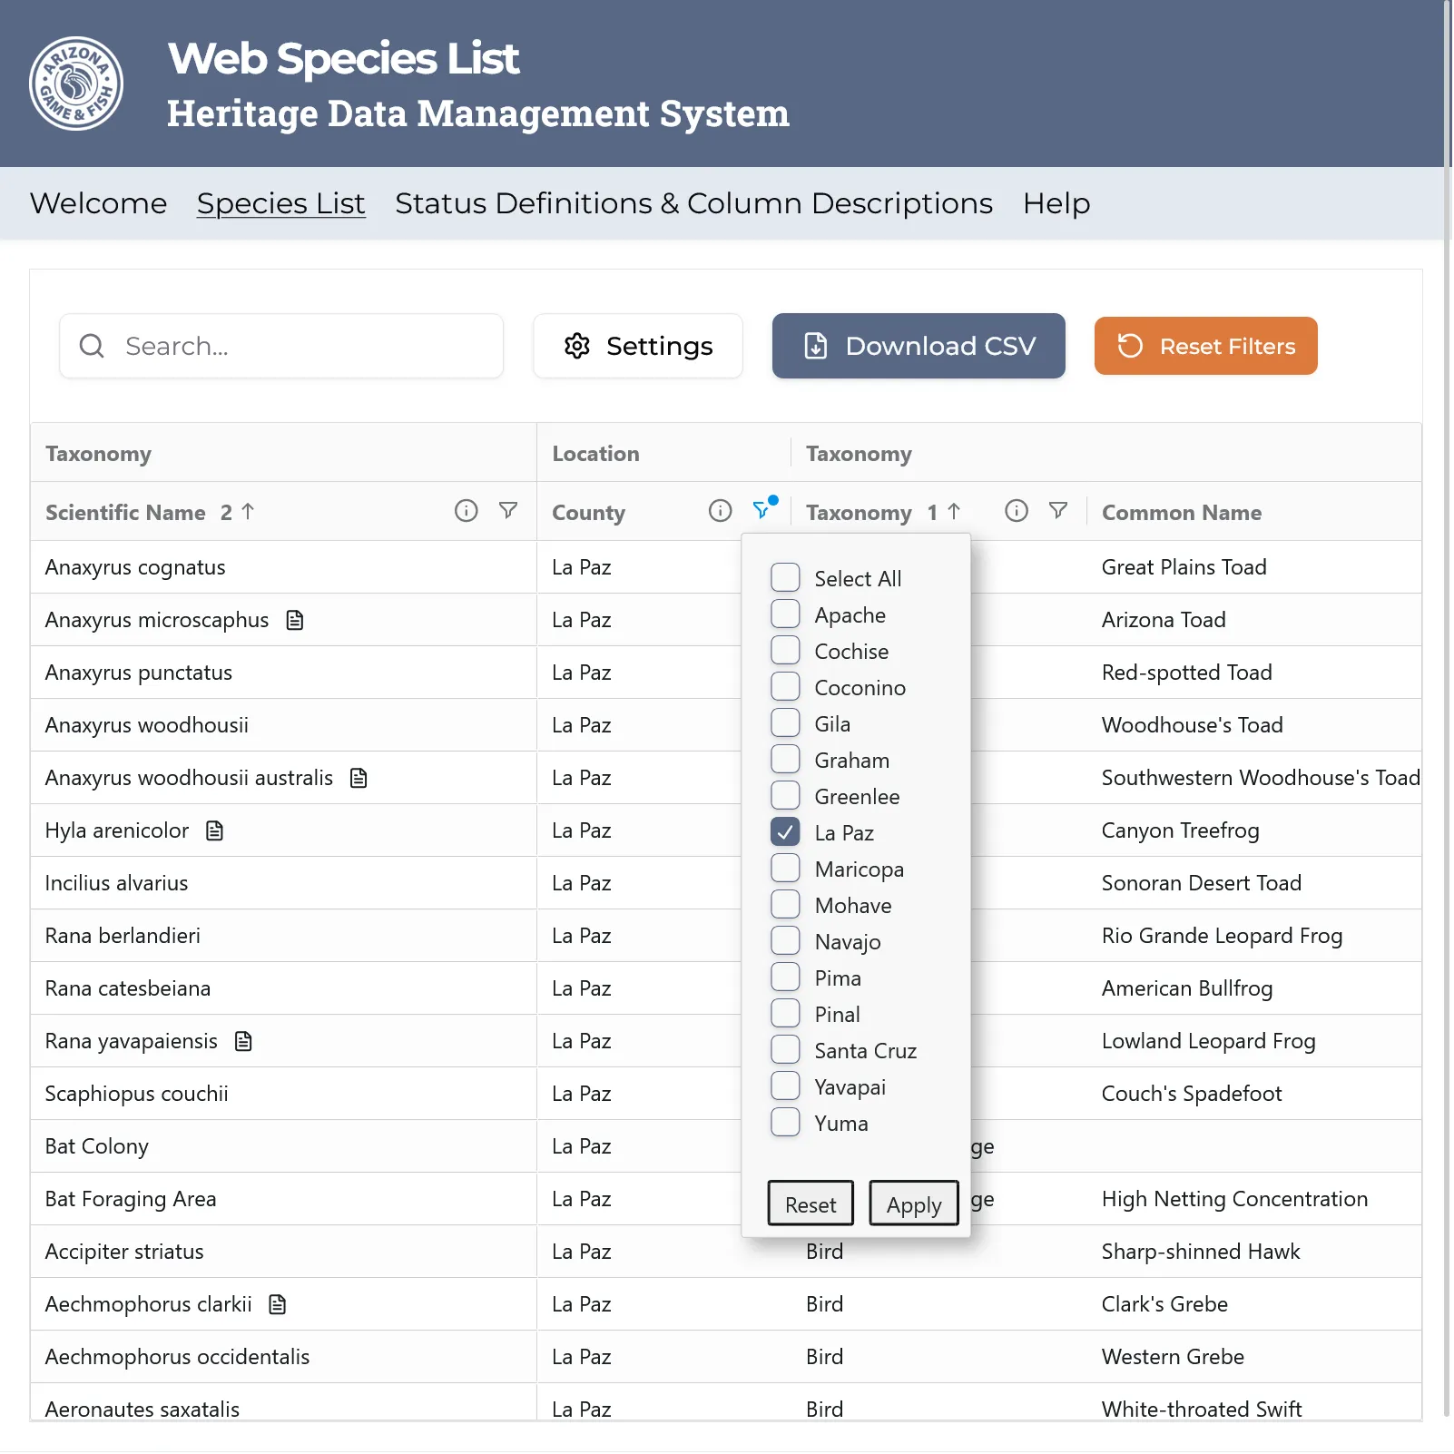
Task: Click the Download CSV button
Action: (918, 346)
